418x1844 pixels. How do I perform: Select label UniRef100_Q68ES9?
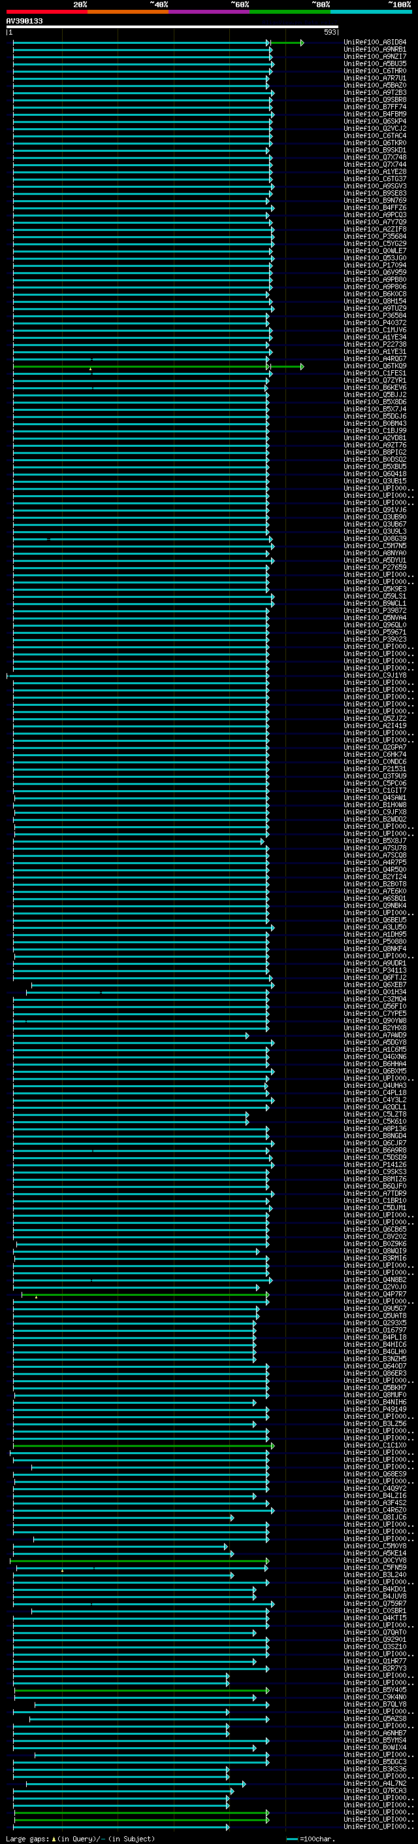click(x=375, y=1474)
